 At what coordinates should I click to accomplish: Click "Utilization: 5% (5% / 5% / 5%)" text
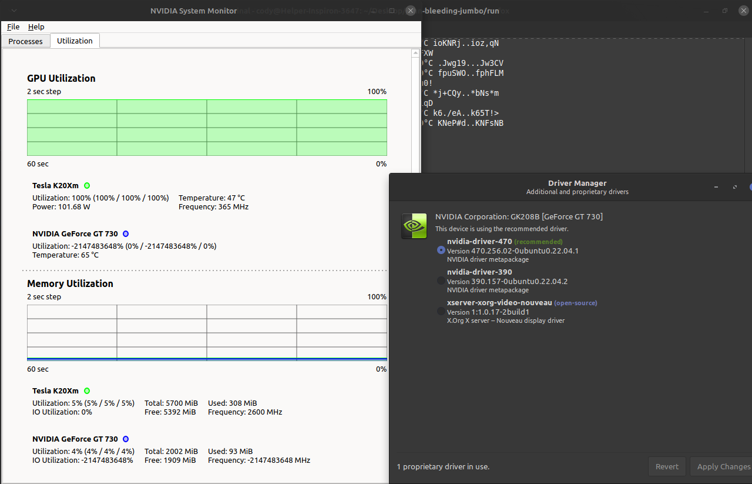[83, 403]
